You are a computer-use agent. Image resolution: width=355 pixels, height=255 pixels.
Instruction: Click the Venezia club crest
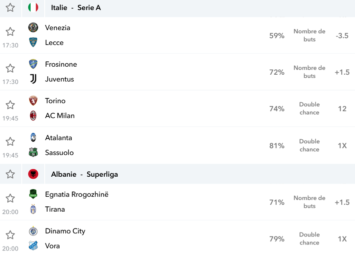pyautogui.click(x=33, y=28)
